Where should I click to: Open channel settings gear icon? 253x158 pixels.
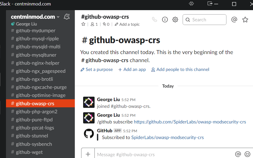(175, 20)
